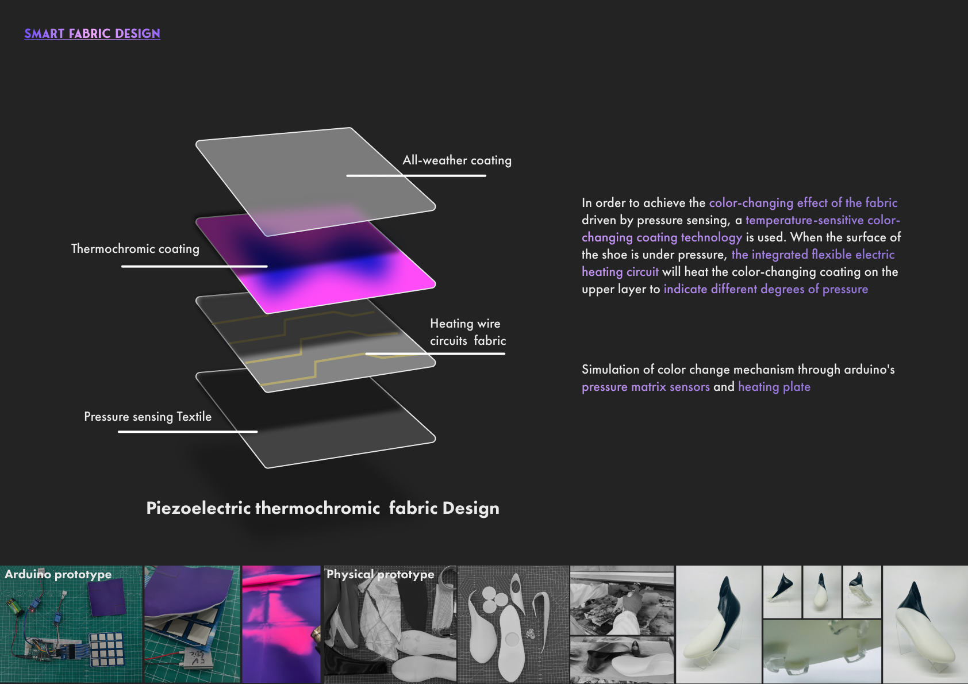Click the purple 'heating plate' text
The height and width of the screenshot is (684, 968).
click(774, 387)
